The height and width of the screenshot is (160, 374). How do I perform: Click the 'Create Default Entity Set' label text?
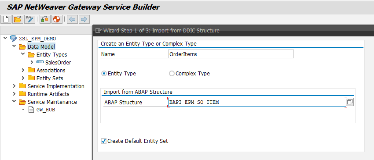(138, 141)
